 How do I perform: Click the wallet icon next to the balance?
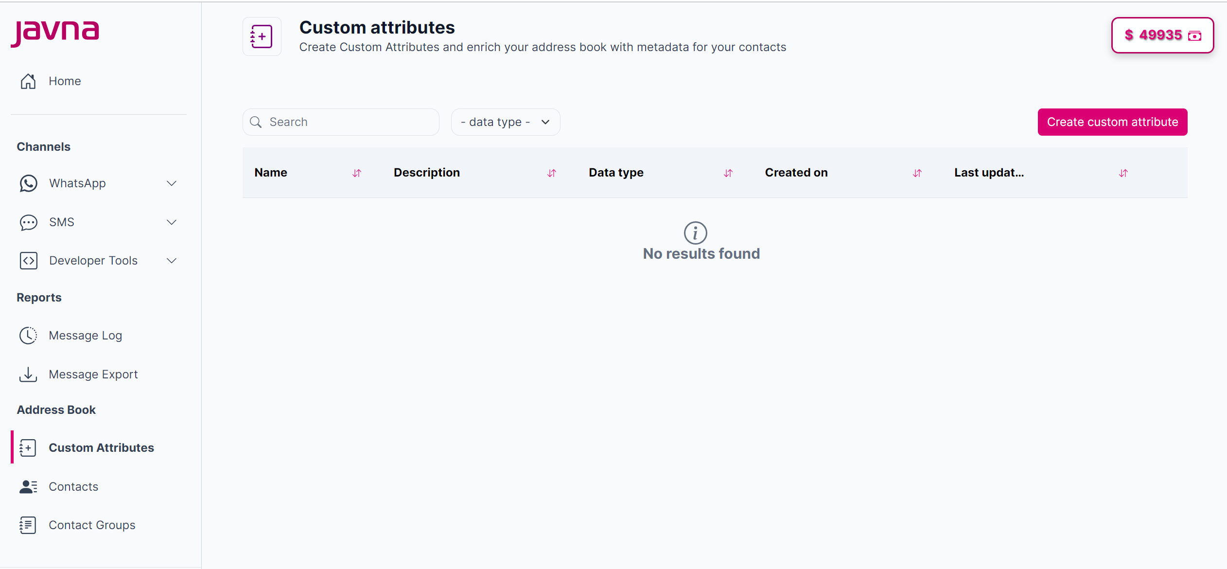coord(1194,35)
